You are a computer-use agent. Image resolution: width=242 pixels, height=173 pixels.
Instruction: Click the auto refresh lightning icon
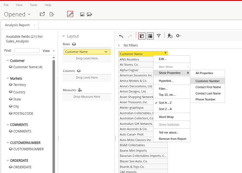[x=170, y=36]
